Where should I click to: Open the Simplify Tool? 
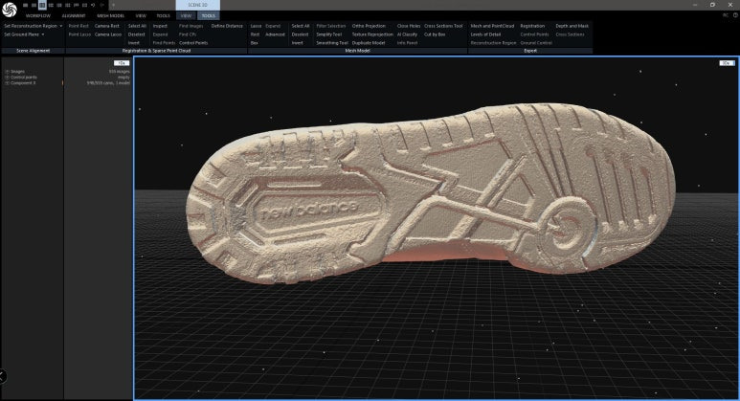pos(328,34)
